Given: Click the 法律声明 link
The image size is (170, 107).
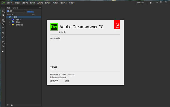Looking at the screenshot, I should pos(54,81).
